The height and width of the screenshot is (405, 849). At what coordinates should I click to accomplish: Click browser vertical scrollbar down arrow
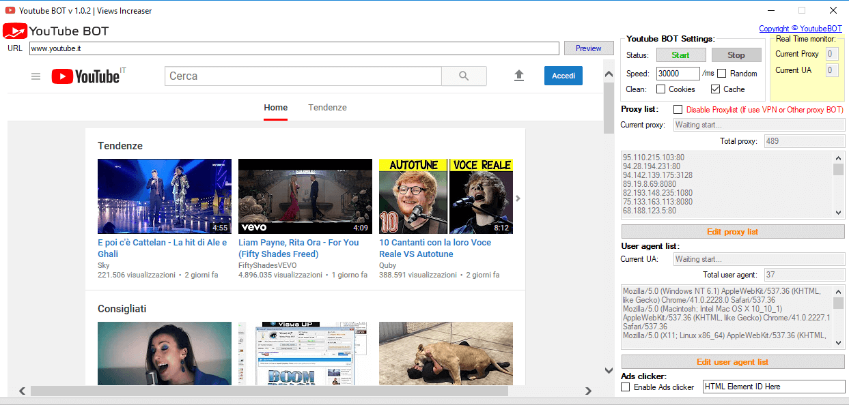(x=609, y=370)
